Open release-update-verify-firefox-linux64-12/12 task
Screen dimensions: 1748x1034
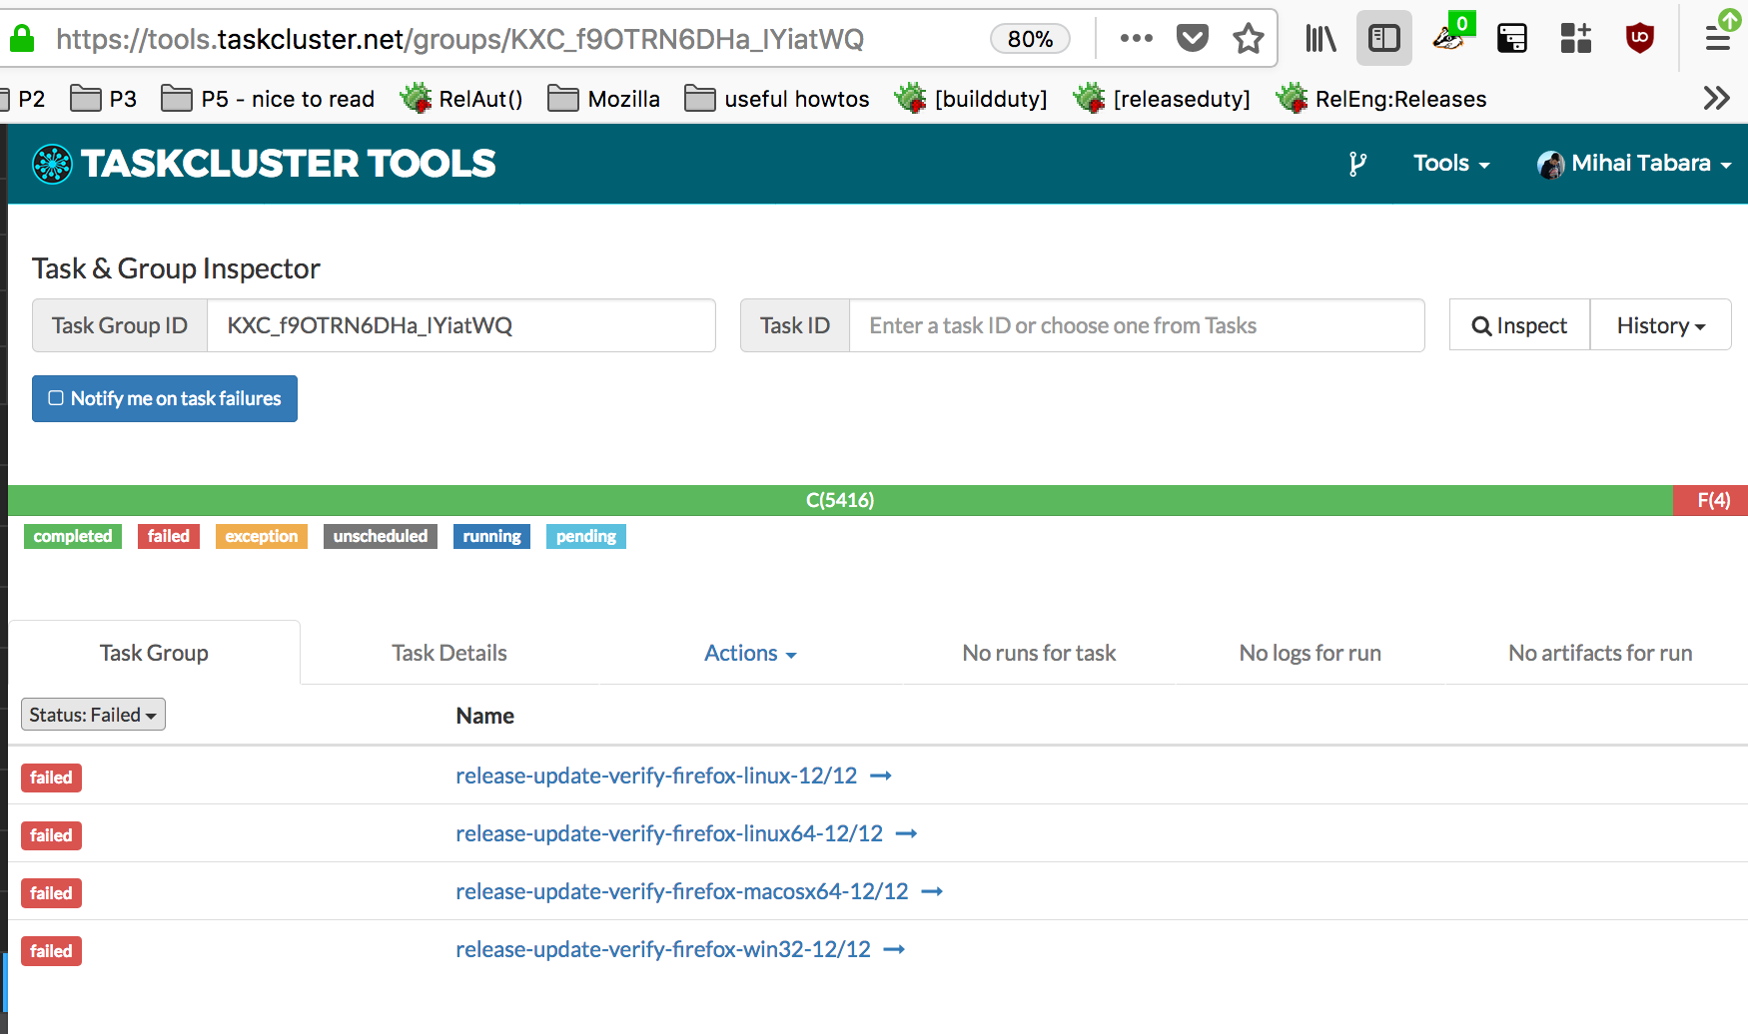pyautogui.click(x=669, y=833)
